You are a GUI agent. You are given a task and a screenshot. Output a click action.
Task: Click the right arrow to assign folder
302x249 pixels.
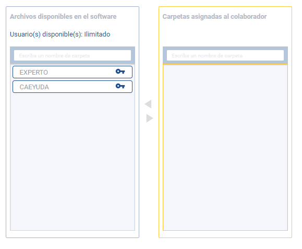pos(150,118)
